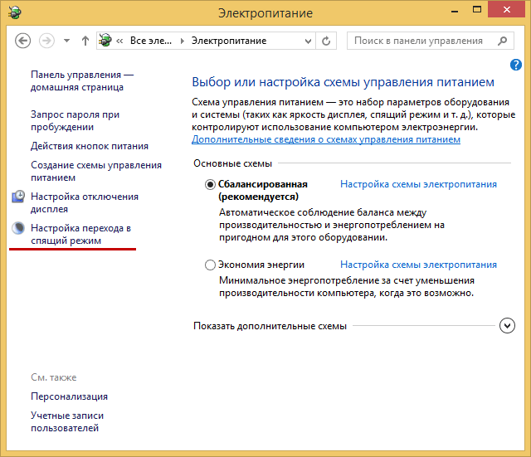This screenshot has height=457, width=531.
Task: Expand Показать дополнительные схемы section
Action: point(508,326)
